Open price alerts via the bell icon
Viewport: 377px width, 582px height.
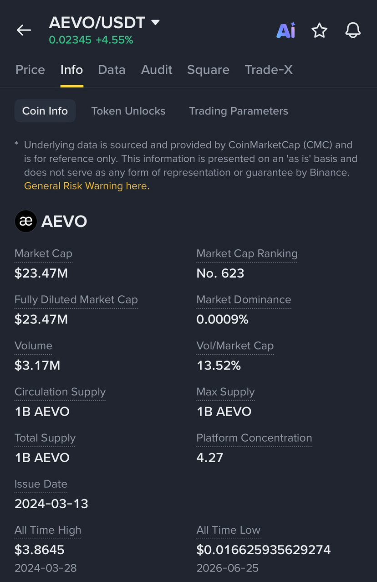click(353, 31)
